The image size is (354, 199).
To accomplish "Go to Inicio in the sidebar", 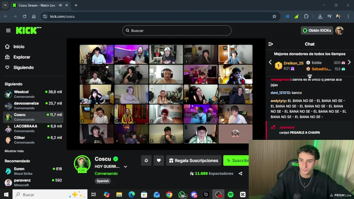I will point(19,47).
